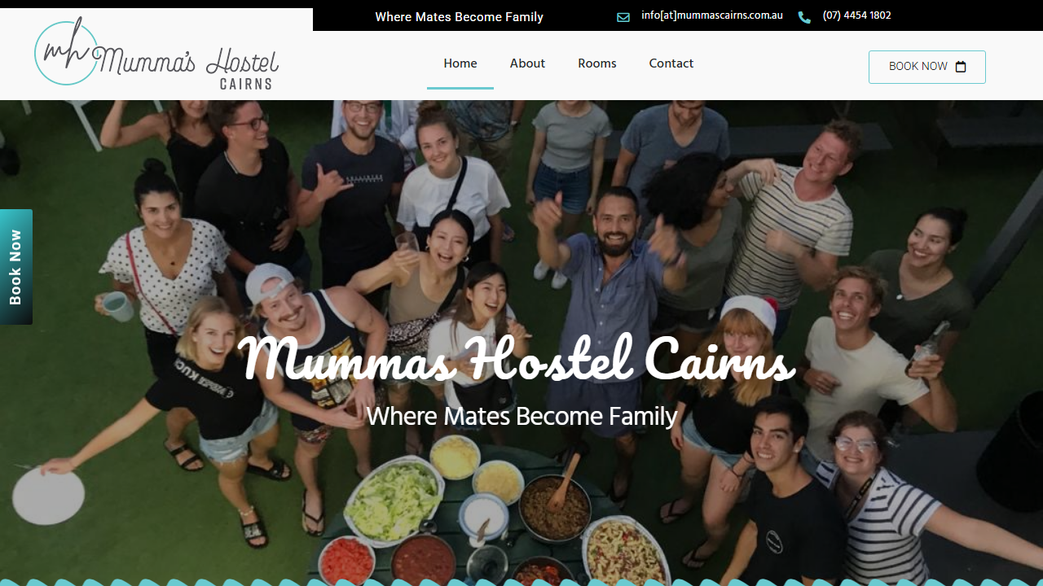Click the envelope email icon
The width and height of the screenshot is (1043, 586).
click(x=623, y=17)
